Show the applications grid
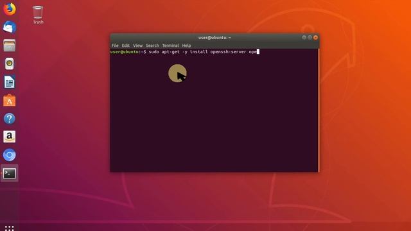This screenshot has height=231, width=411. (x=10, y=228)
